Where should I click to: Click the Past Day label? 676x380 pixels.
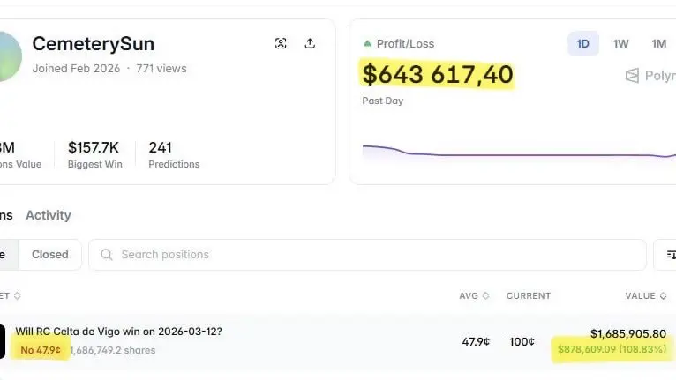[x=383, y=101]
